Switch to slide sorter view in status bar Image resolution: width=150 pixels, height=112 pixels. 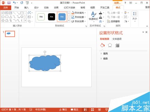(92, 110)
